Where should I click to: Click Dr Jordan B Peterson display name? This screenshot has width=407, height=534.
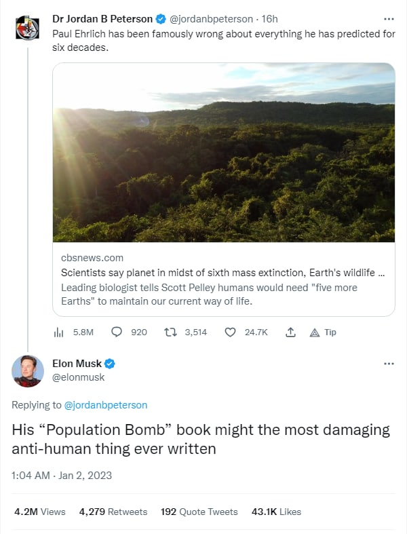pyautogui.click(x=102, y=19)
